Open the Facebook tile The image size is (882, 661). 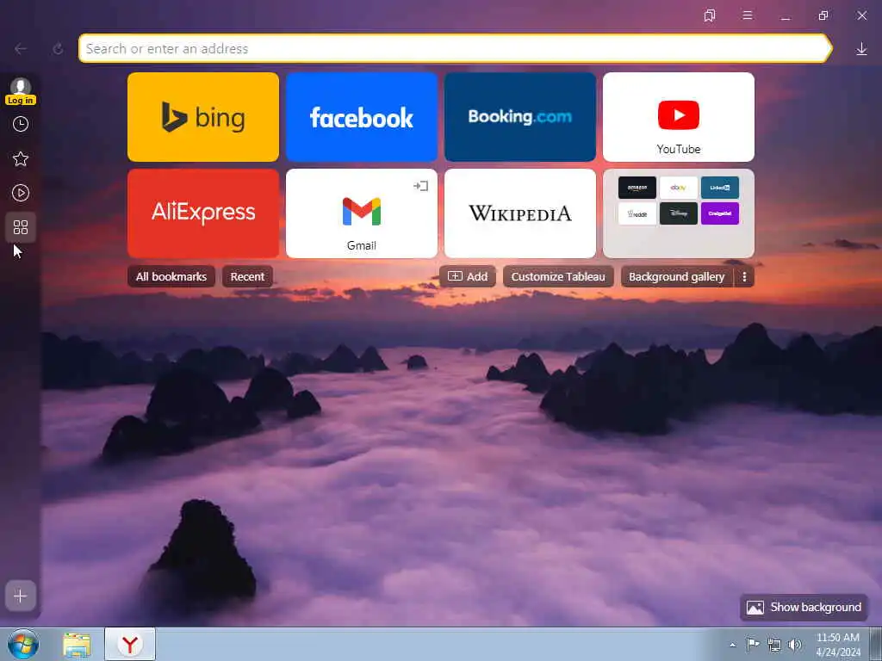362,117
